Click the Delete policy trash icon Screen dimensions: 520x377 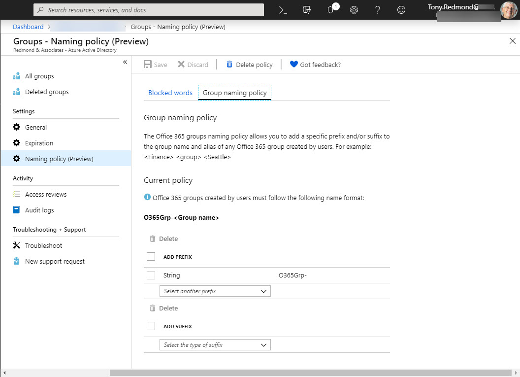coord(229,65)
